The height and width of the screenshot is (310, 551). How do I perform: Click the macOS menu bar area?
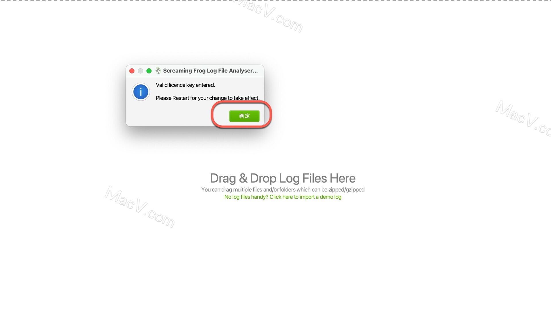(x=275, y=2)
